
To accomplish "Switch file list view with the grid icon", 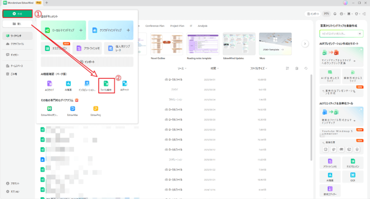I will point(287,68).
